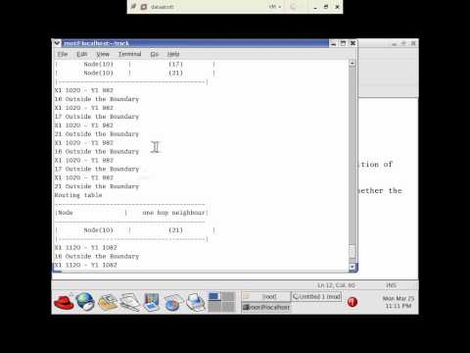The image size is (470, 353).
Task: Open the email client panel icon
Action: (108, 302)
